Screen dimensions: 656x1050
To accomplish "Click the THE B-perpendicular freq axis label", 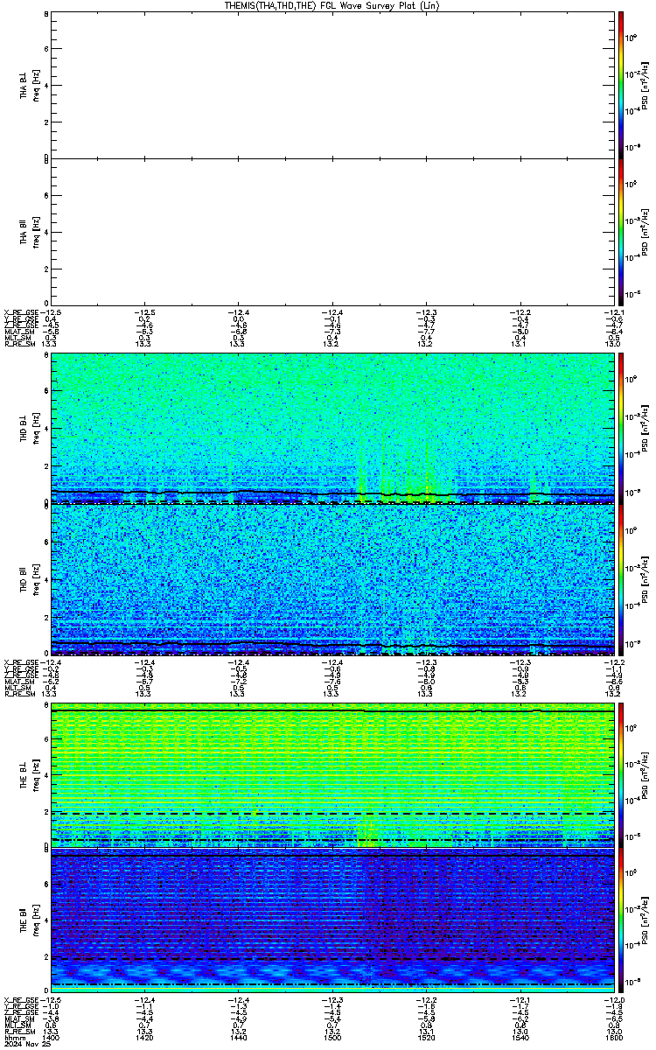I will click(36, 775).
